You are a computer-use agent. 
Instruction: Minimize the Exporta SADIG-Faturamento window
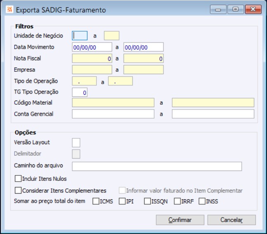click(x=218, y=9)
